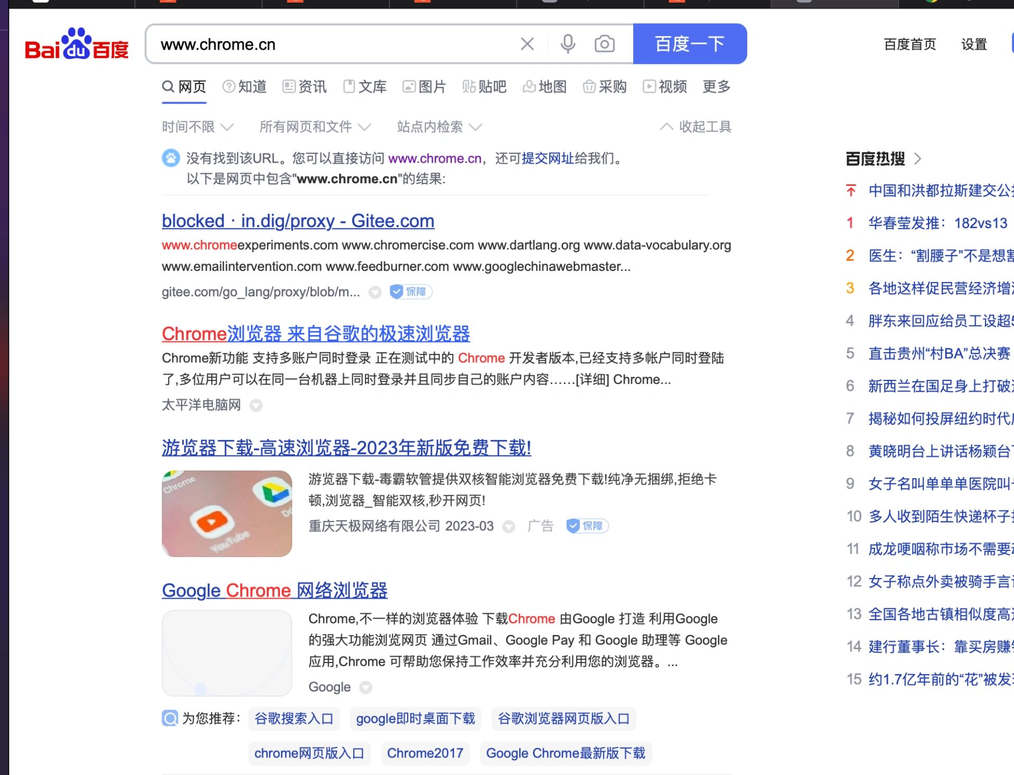Open hot search 多人收到陌生快递杯子
Screen dimensions: 1014x775
click(940, 517)
